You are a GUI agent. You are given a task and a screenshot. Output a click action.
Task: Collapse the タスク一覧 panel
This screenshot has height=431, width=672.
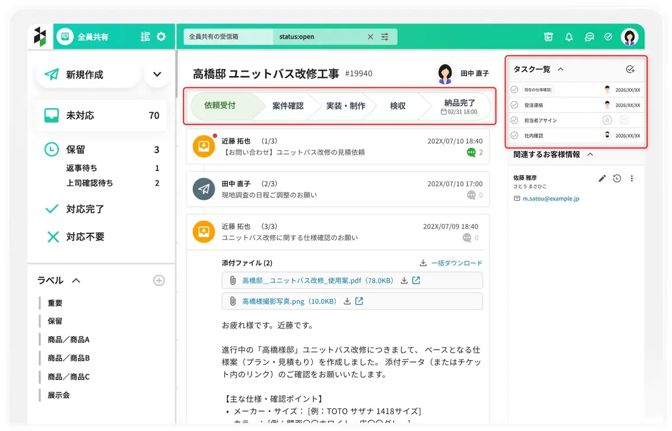pyautogui.click(x=561, y=69)
